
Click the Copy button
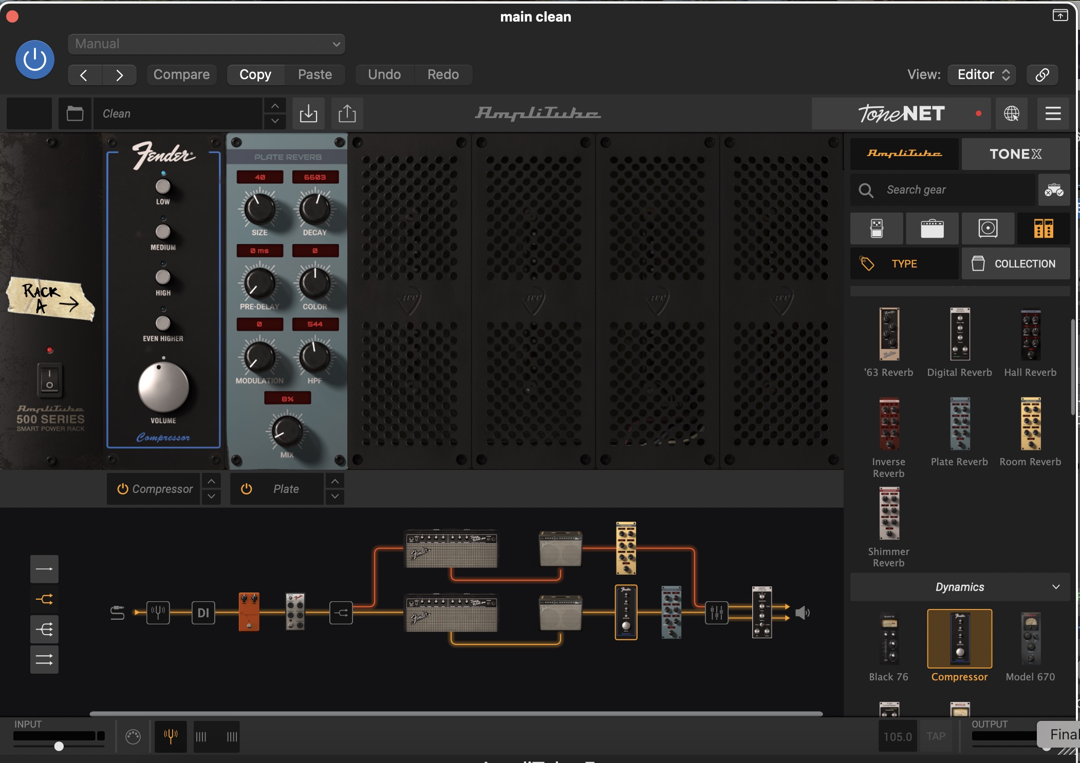point(255,75)
